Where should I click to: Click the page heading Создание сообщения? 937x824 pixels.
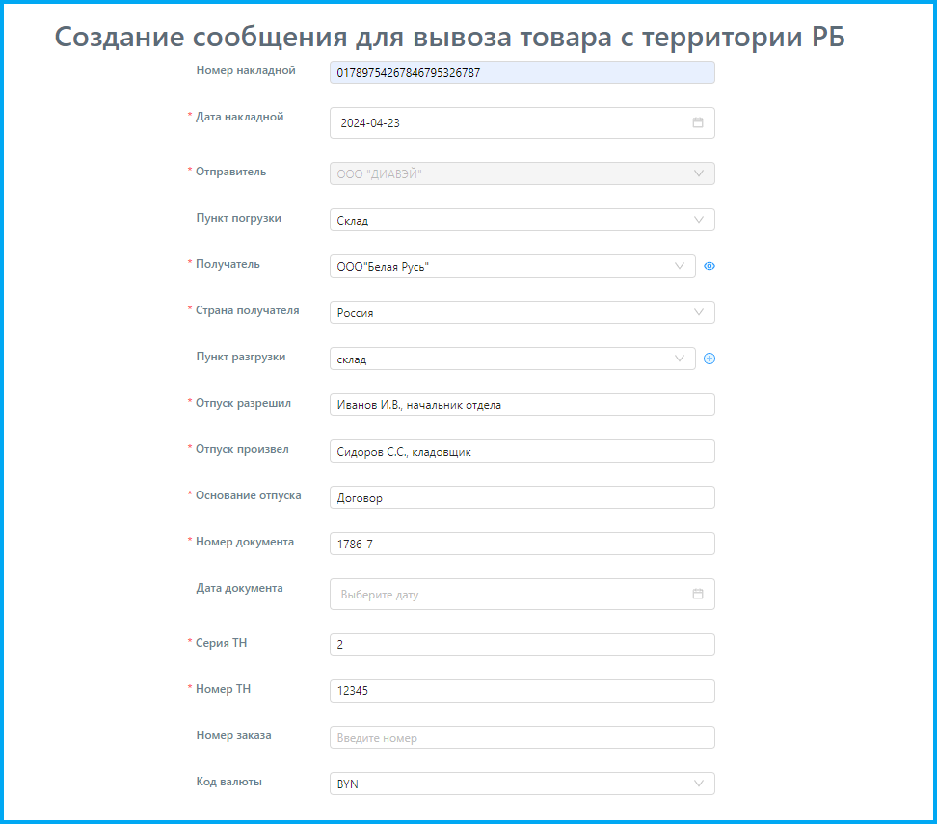[449, 37]
